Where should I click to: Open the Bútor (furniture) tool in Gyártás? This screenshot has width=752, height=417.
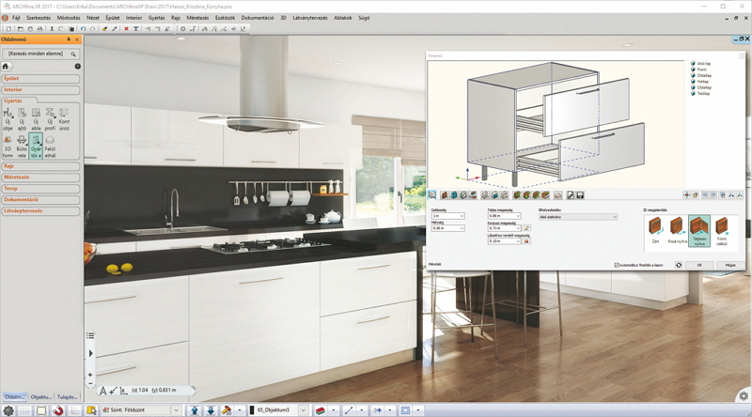click(x=22, y=147)
